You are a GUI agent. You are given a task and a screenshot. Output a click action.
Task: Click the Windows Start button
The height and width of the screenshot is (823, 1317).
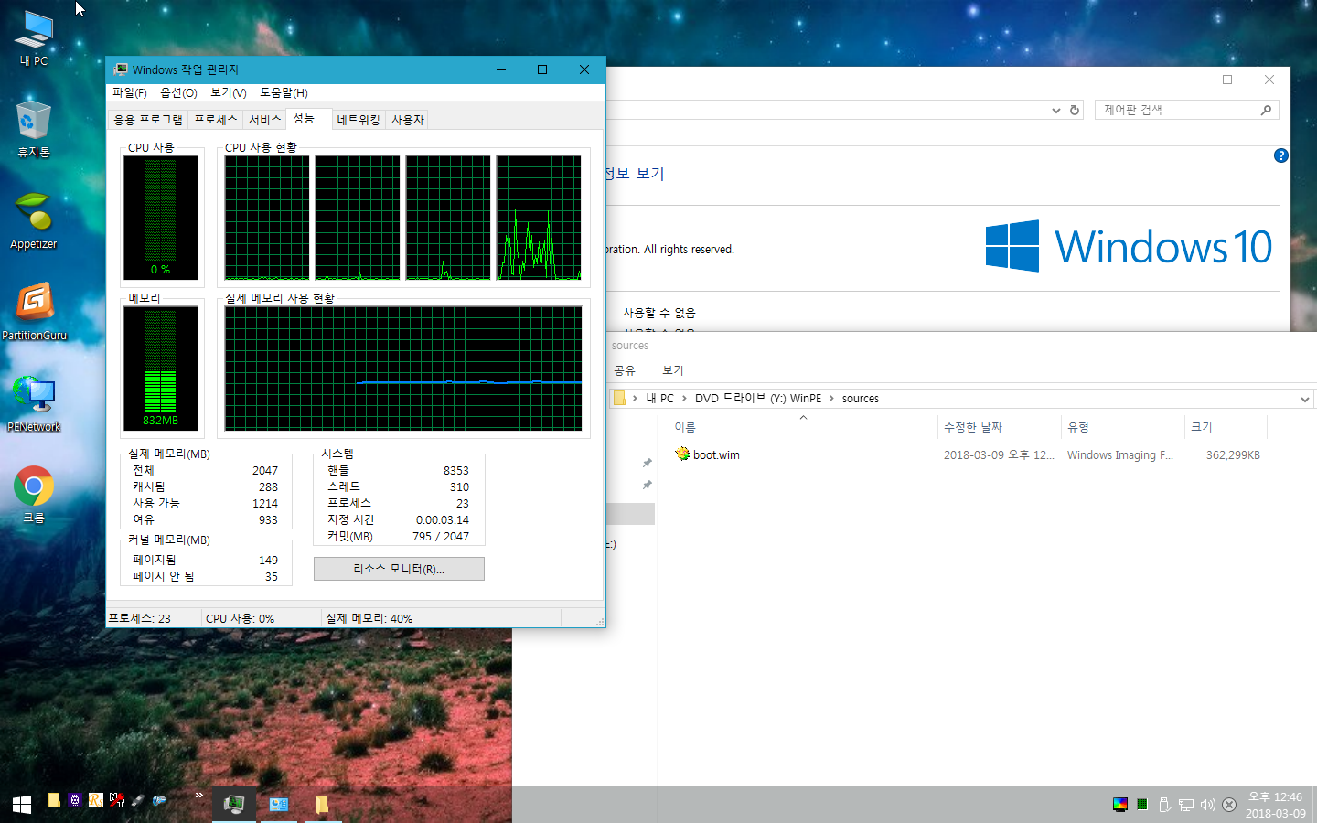pos(22,804)
